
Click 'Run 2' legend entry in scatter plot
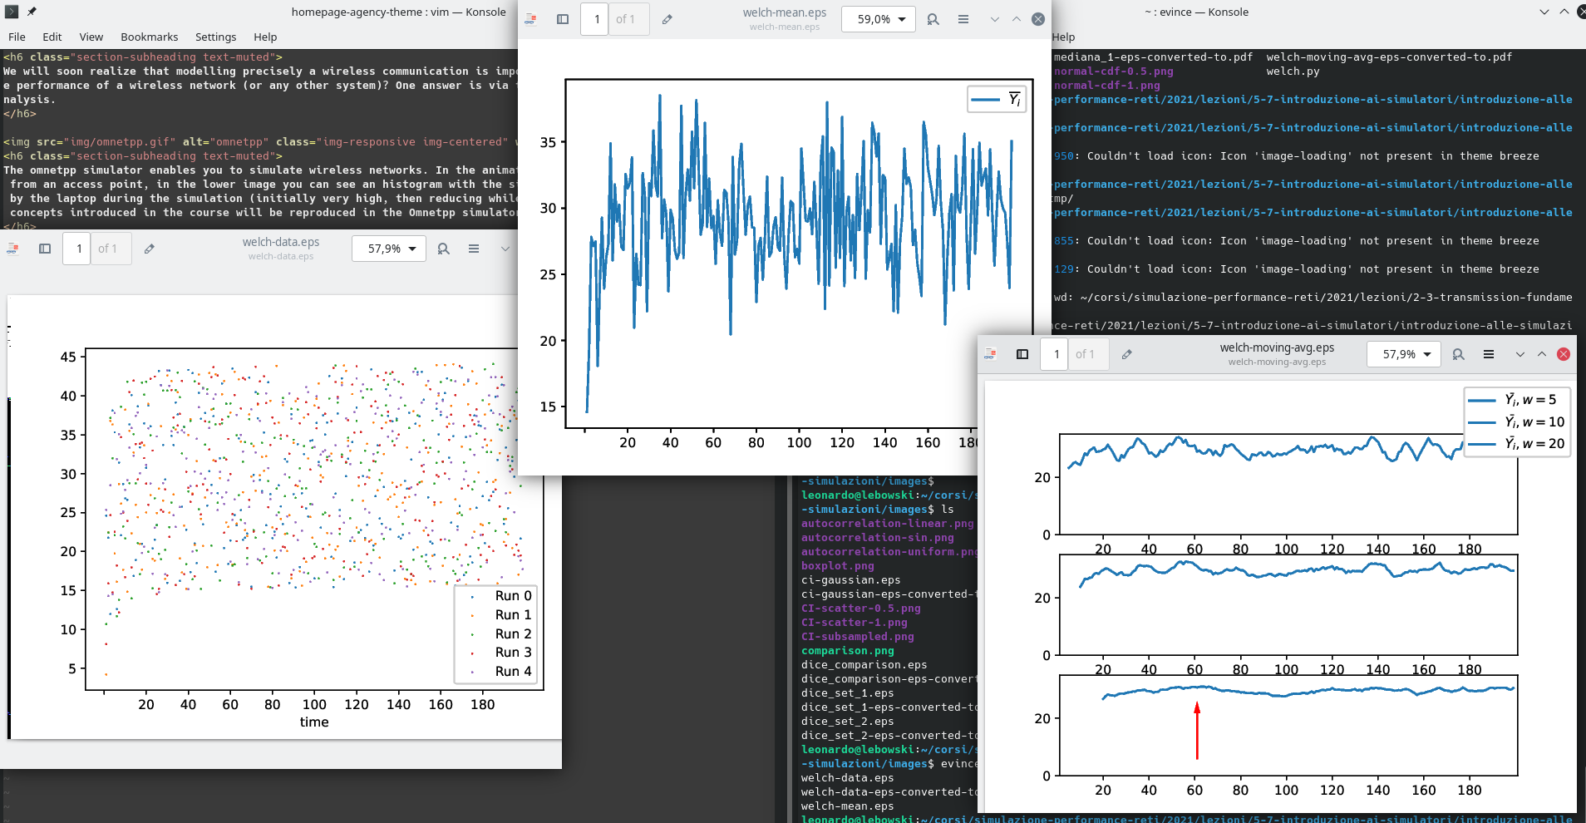click(x=513, y=633)
